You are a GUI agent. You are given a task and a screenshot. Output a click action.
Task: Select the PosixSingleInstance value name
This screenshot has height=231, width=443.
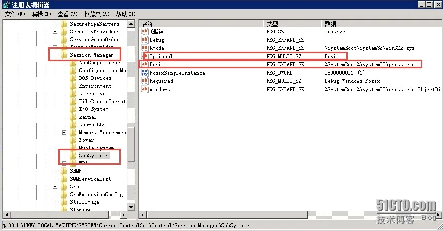pyautogui.click(x=177, y=73)
